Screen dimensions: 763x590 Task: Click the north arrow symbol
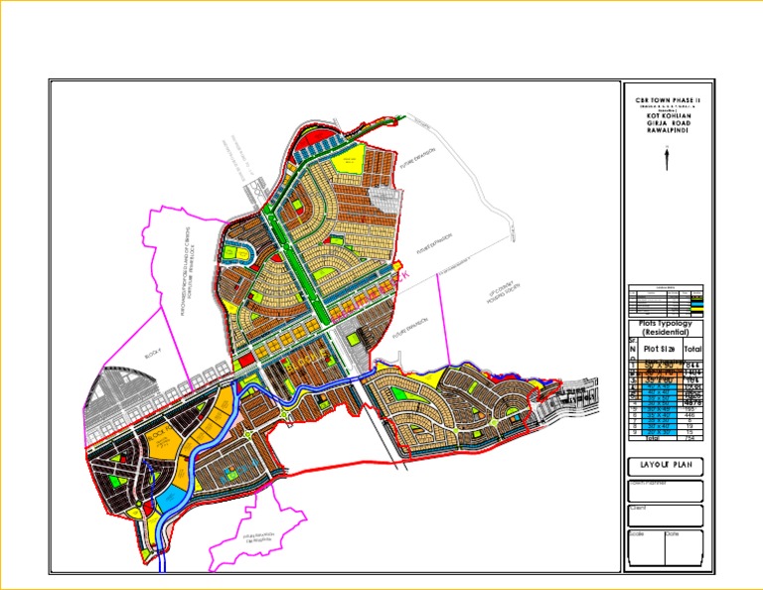[x=668, y=159]
